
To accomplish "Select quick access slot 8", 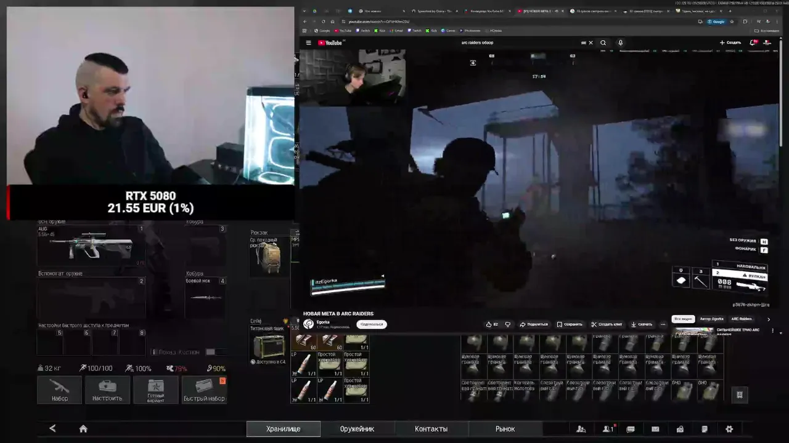I will (132, 342).
